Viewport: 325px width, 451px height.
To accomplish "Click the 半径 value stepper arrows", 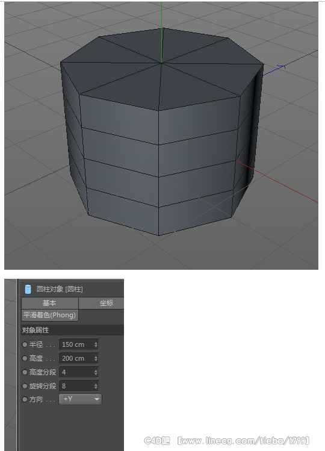I will pos(96,344).
